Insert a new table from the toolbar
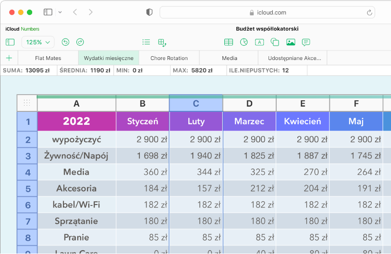Viewport: 391px width, 254px height. pyautogui.click(x=229, y=42)
